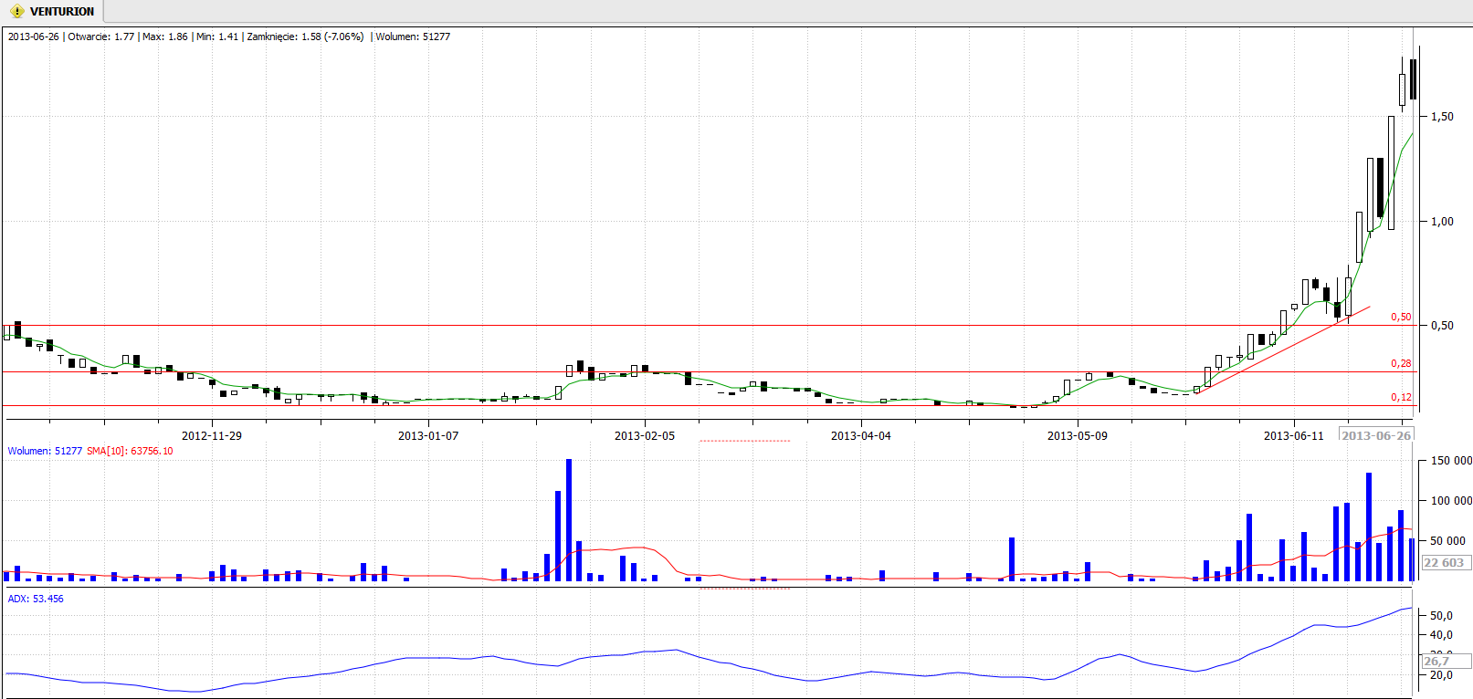The height and width of the screenshot is (699, 1473).
Task: Select the 0,28 horizontal level label
Action: point(1400,363)
